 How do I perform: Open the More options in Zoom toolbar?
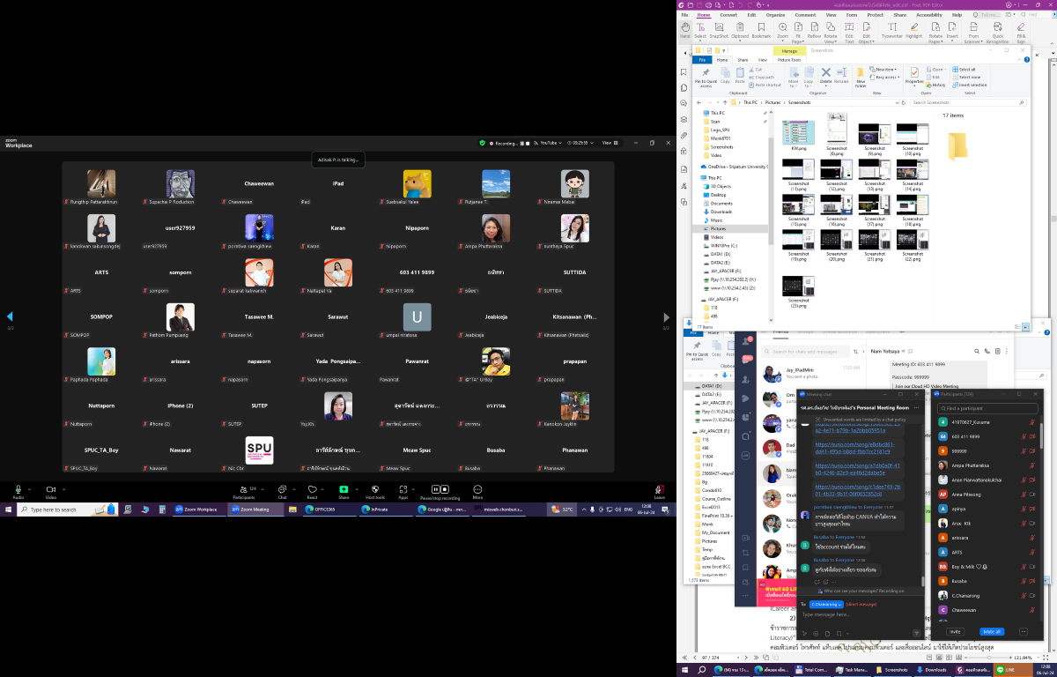click(477, 491)
